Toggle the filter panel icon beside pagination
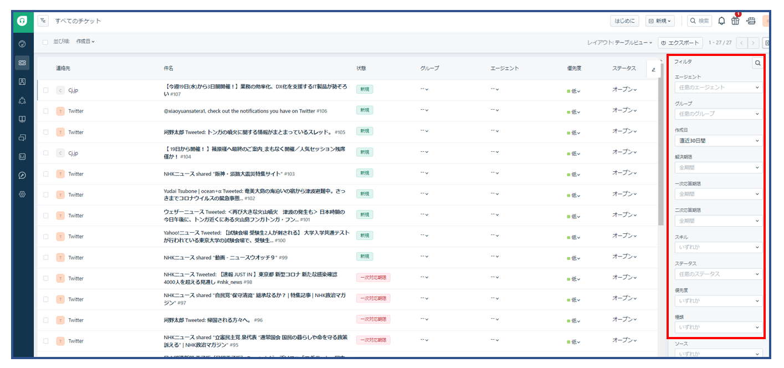 [767, 43]
